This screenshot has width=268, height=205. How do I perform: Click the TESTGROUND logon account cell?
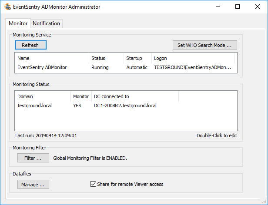(193, 67)
